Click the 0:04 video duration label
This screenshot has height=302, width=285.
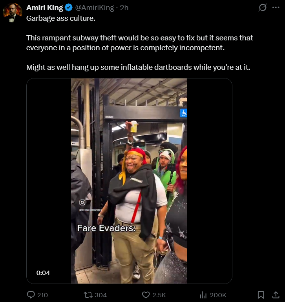pyautogui.click(x=43, y=273)
